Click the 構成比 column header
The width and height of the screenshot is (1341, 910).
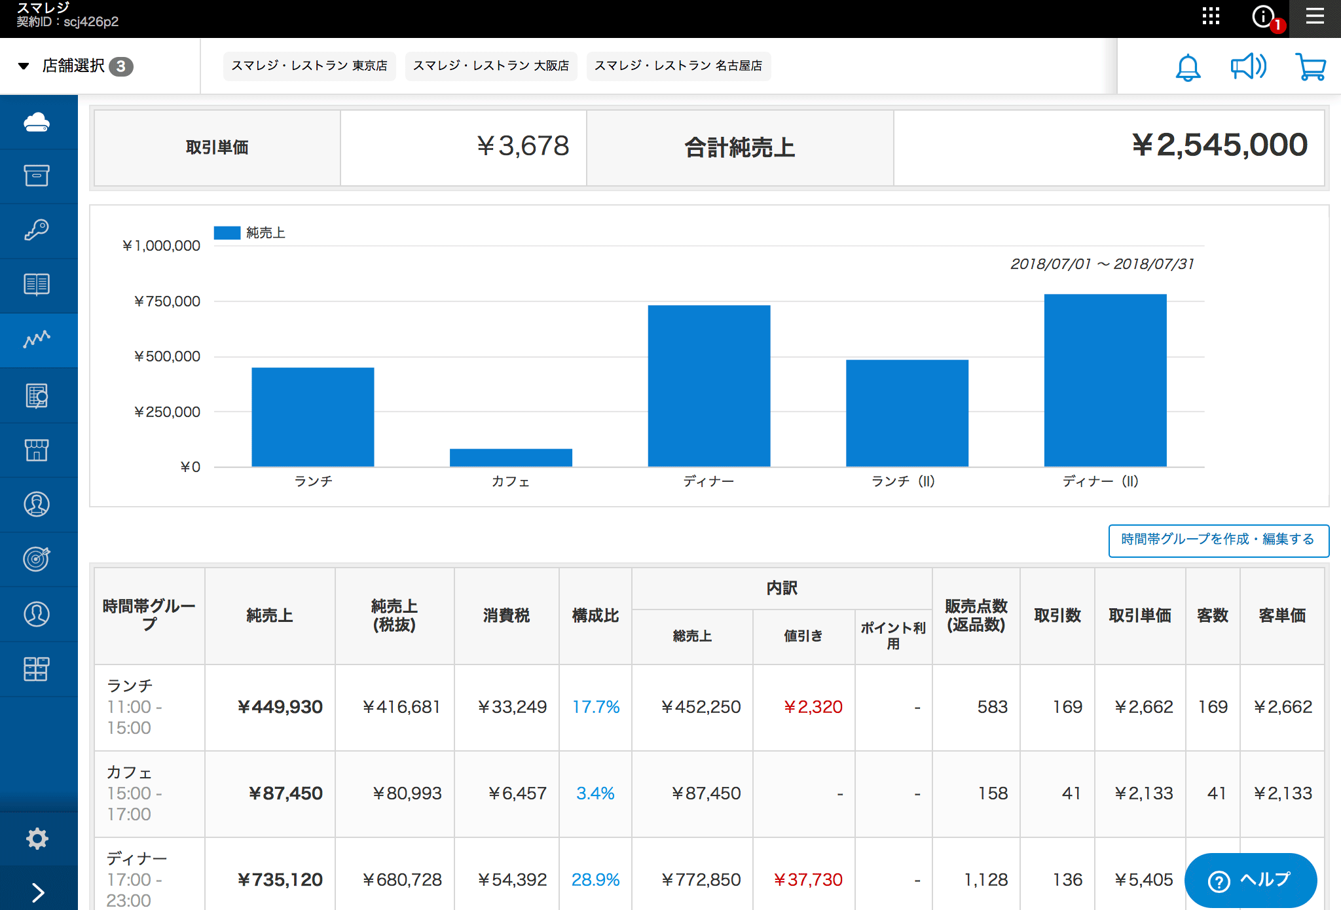[595, 616]
